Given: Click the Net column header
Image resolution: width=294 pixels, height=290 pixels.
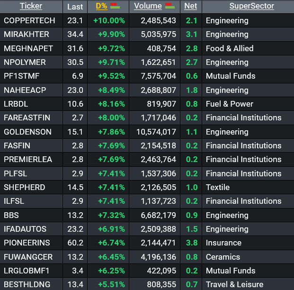Looking at the screenshot, I should tap(190, 6).
